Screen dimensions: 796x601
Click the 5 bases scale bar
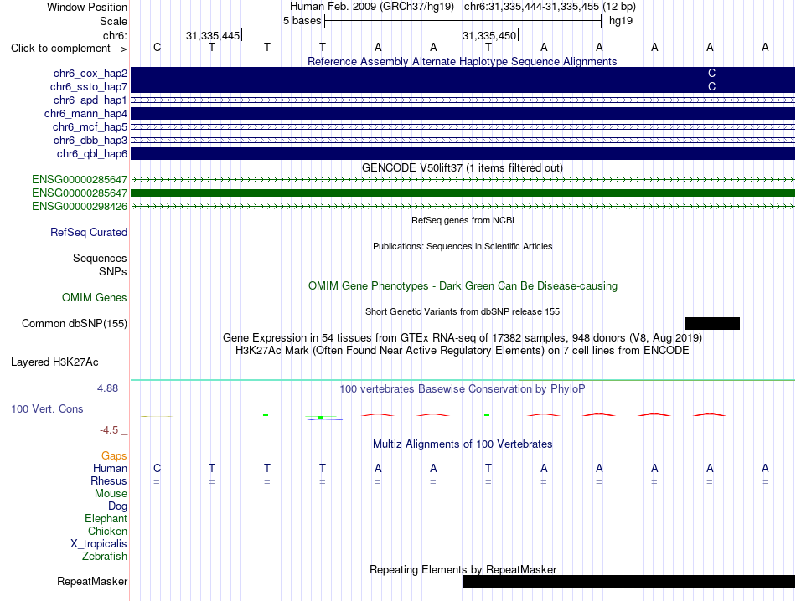(x=463, y=21)
